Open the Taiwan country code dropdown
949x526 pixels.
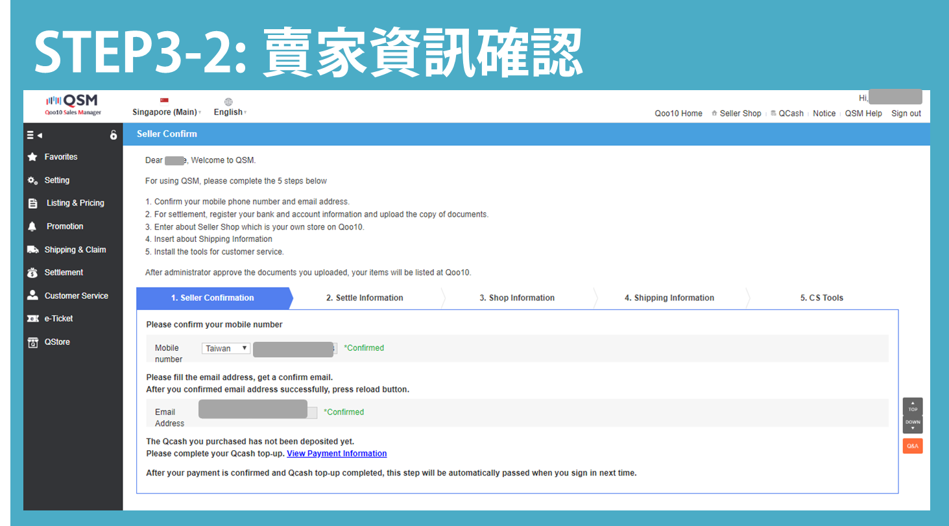coord(226,348)
